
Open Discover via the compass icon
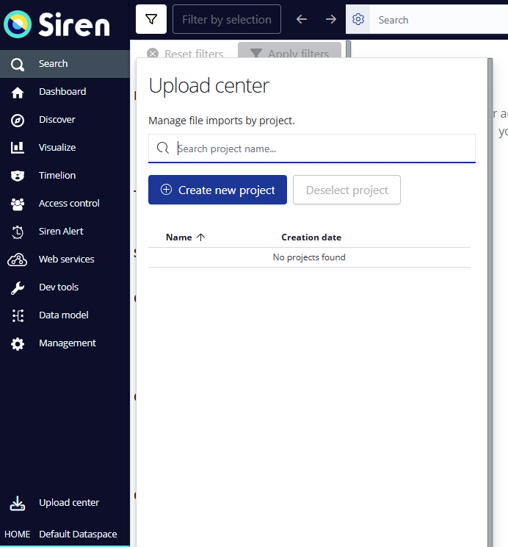(x=18, y=120)
